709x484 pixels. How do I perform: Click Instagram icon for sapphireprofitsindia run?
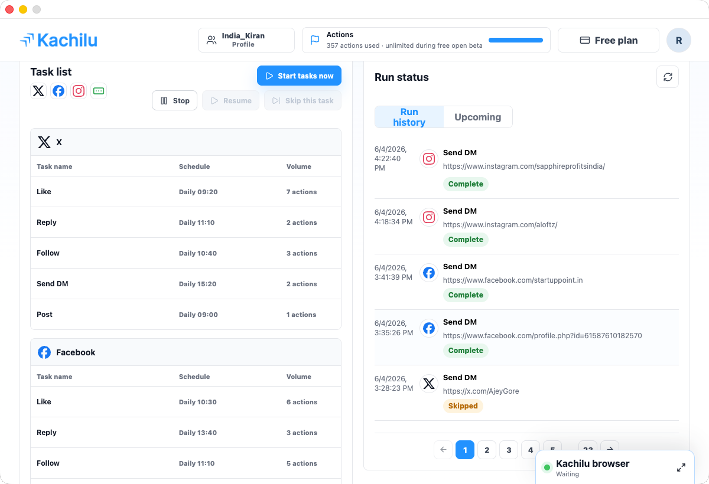pyautogui.click(x=430, y=159)
